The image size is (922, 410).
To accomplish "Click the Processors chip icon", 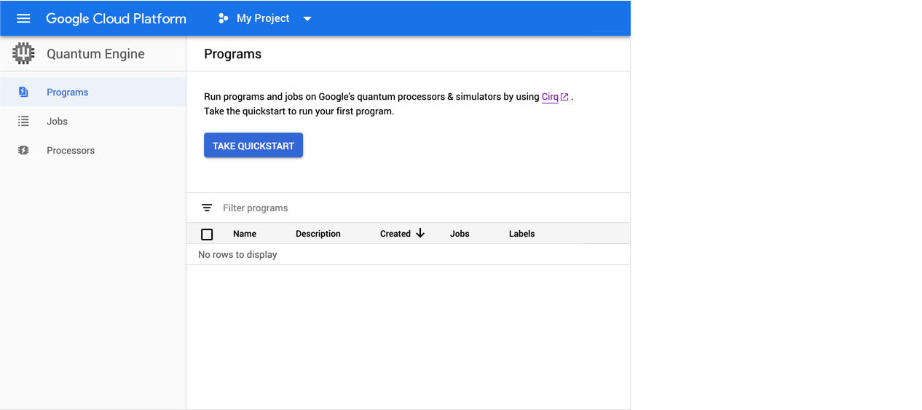I will click(x=23, y=150).
